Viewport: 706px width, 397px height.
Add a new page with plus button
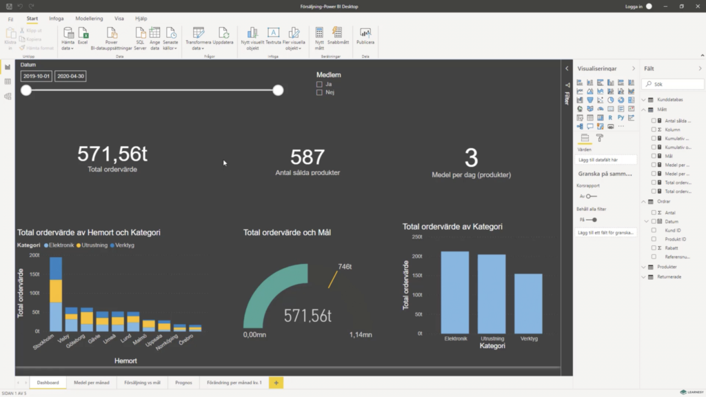(x=276, y=383)
